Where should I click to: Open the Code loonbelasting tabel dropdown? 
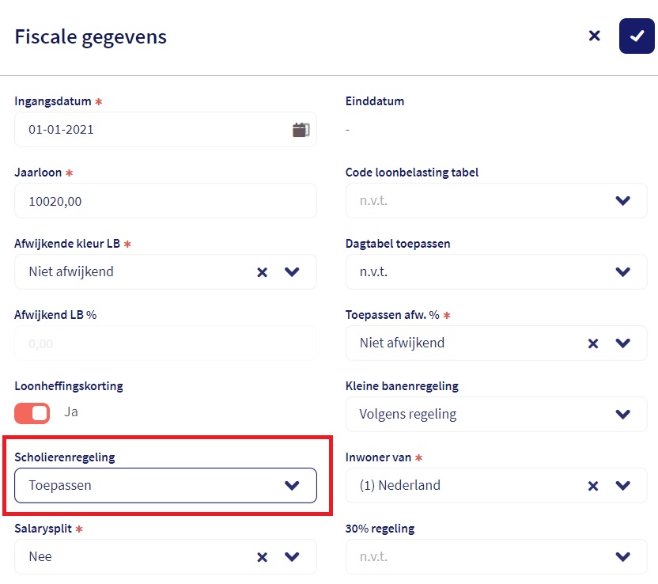coord(622,201)
